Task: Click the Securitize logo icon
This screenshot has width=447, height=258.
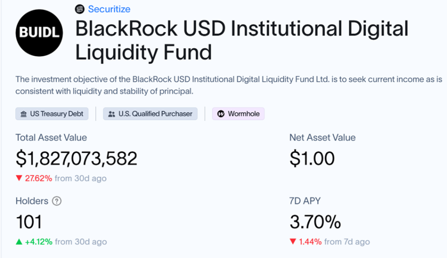Action: coord(80,9)
